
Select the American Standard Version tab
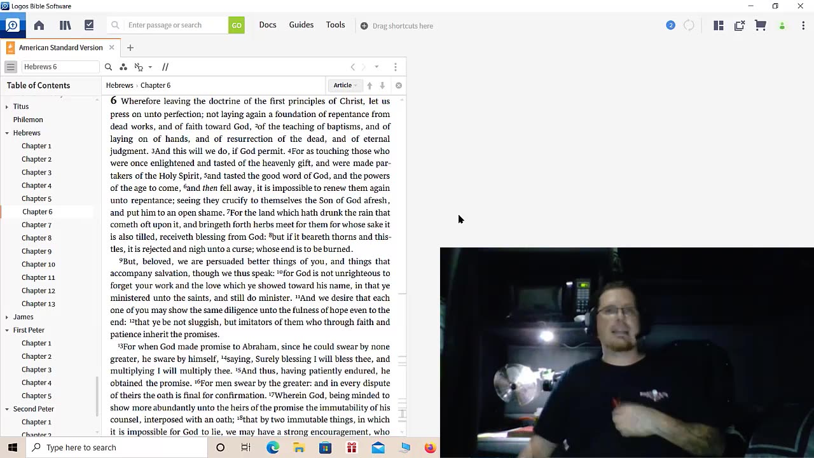60,48
